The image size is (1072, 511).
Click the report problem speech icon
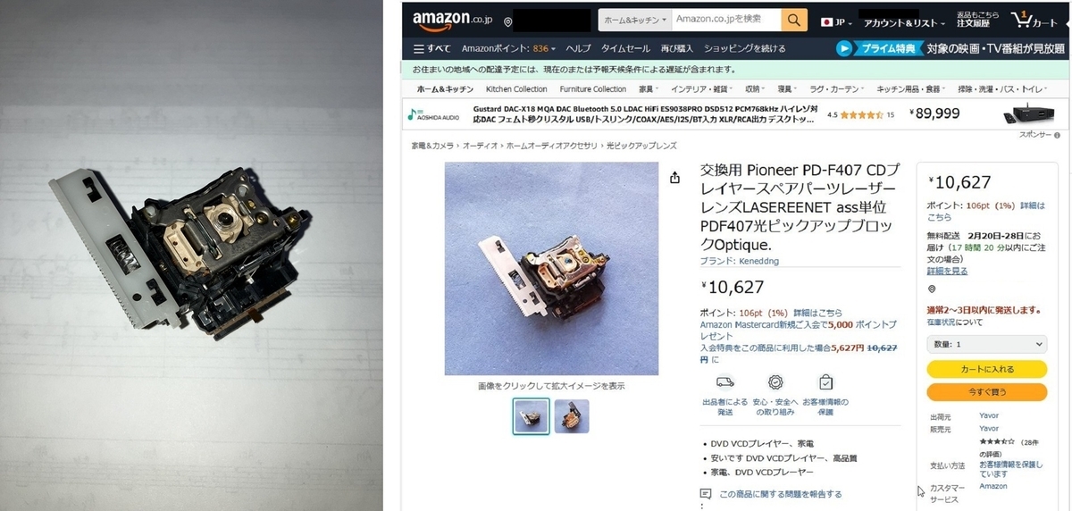(x=705, y=493)
